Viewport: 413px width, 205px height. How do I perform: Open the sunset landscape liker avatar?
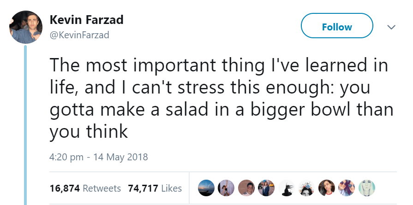click(206, 188)
